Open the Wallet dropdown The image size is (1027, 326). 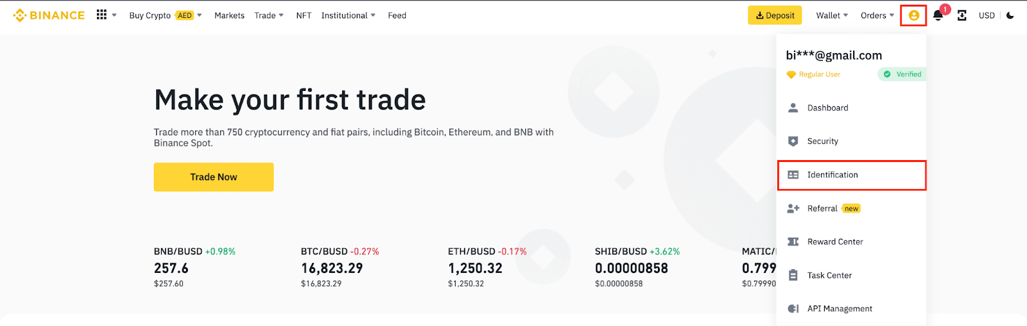point(832,15)
